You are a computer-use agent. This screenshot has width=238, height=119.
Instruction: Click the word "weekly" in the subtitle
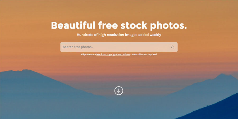(155, 35)
